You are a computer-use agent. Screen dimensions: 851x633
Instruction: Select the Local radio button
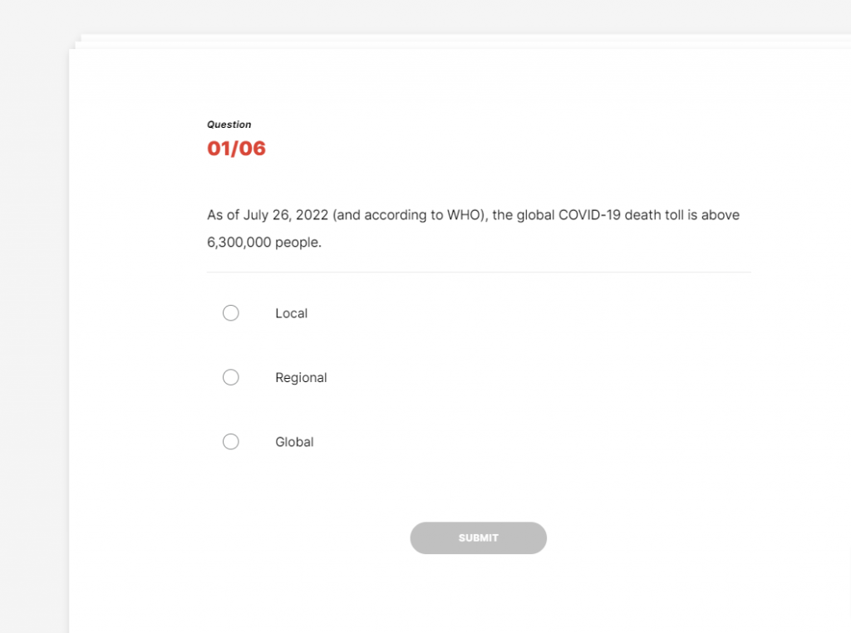click(231, 313)
